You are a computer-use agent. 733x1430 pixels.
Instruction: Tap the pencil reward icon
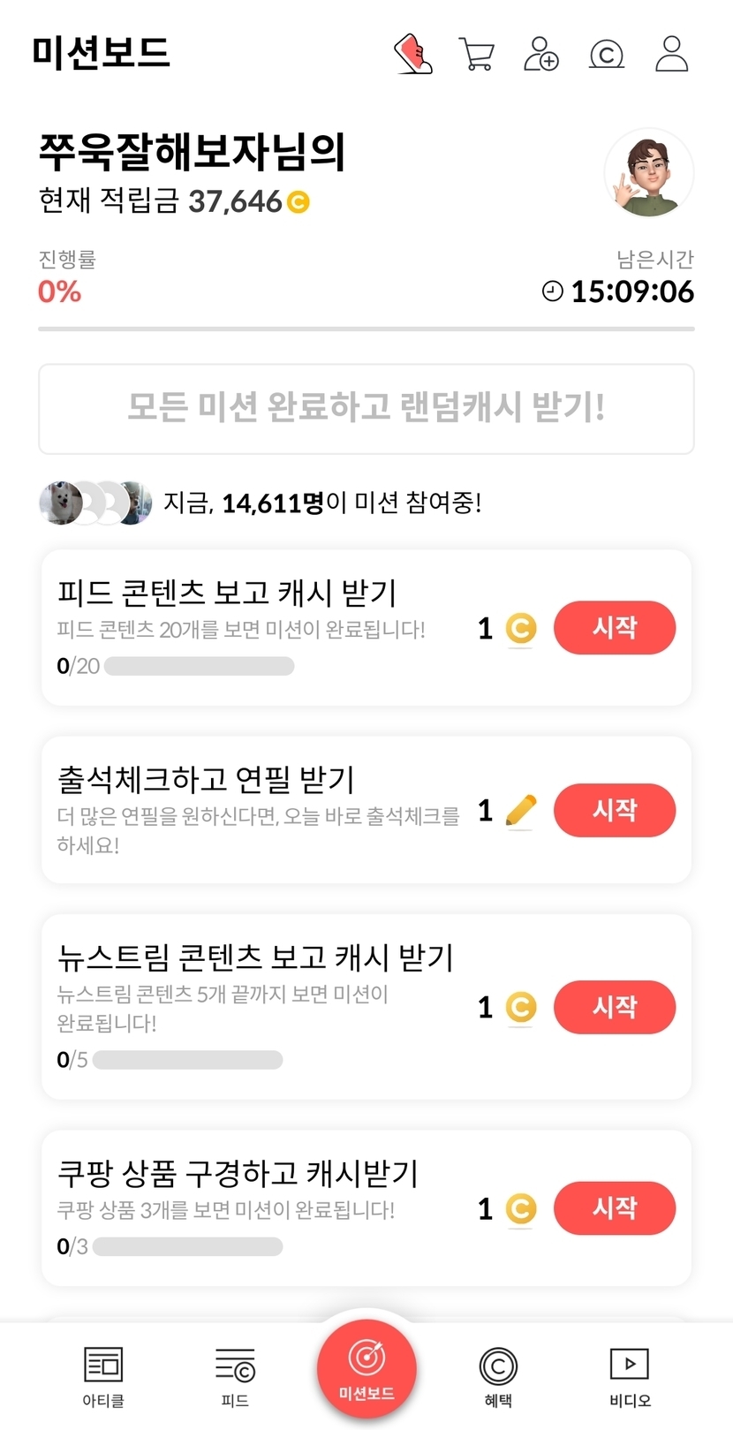point(521,811)
